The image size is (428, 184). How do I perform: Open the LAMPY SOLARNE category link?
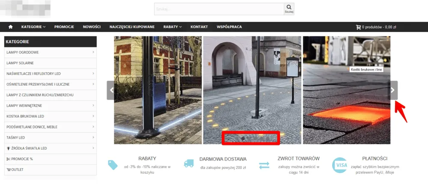tap(21, 63)
